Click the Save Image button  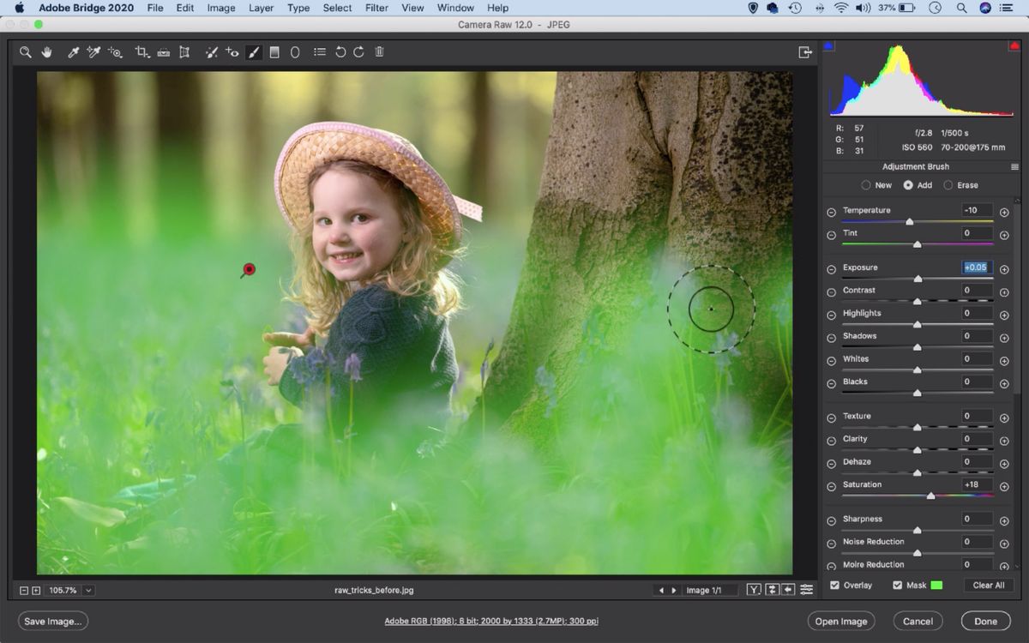click(x=53, y=622)
